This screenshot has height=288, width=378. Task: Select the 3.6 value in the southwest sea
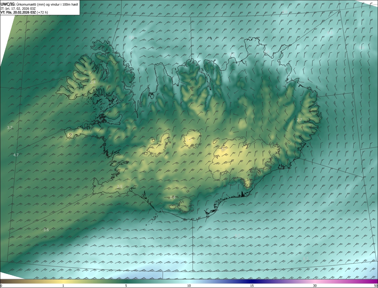(46, 230)
